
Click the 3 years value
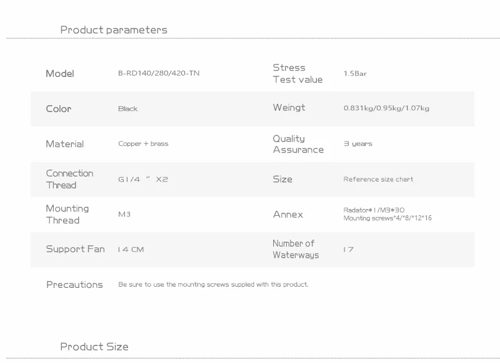(x=357, y=143)
